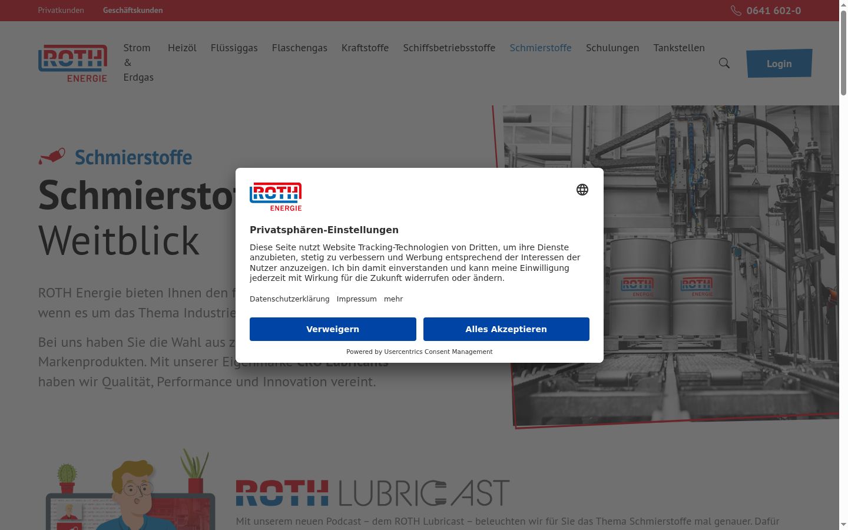848x530 pixels.
Task: Open the Heizöl menu item
Action: click(x=182, y=48)
